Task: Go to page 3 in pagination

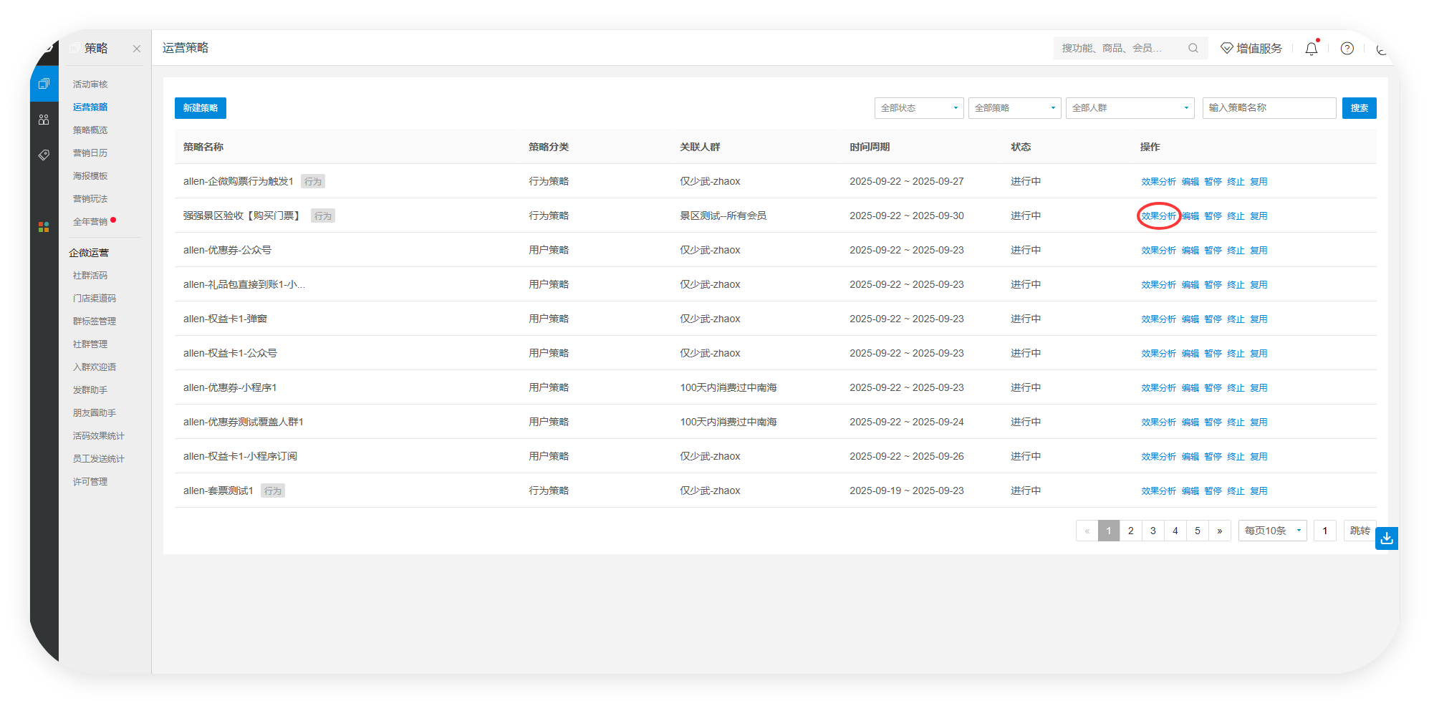Action: (x=1153, y=531)
